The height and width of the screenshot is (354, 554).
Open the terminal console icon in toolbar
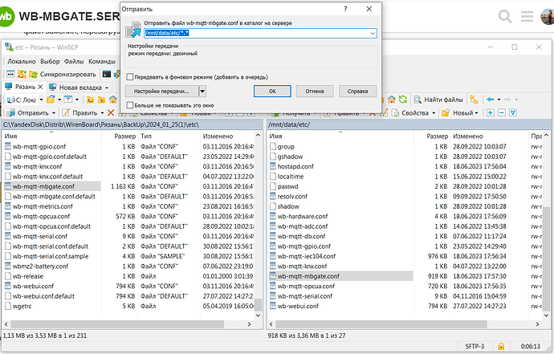tap(106, 74)
